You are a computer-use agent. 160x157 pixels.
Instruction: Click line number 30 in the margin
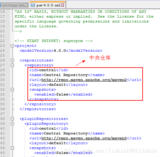(2, 80)
